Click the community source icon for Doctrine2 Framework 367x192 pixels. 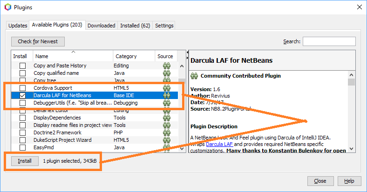pos(167,132)
